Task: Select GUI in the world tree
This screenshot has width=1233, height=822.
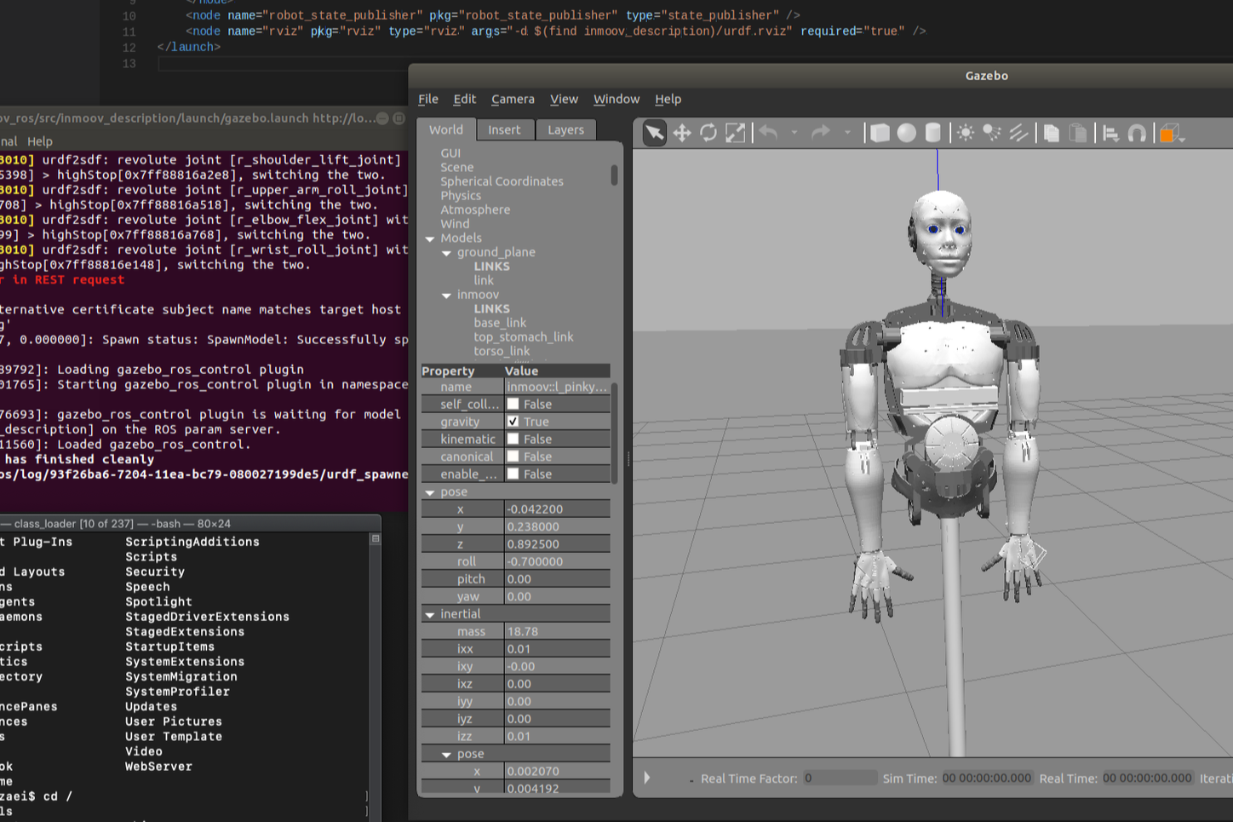Action: [450, 153]
